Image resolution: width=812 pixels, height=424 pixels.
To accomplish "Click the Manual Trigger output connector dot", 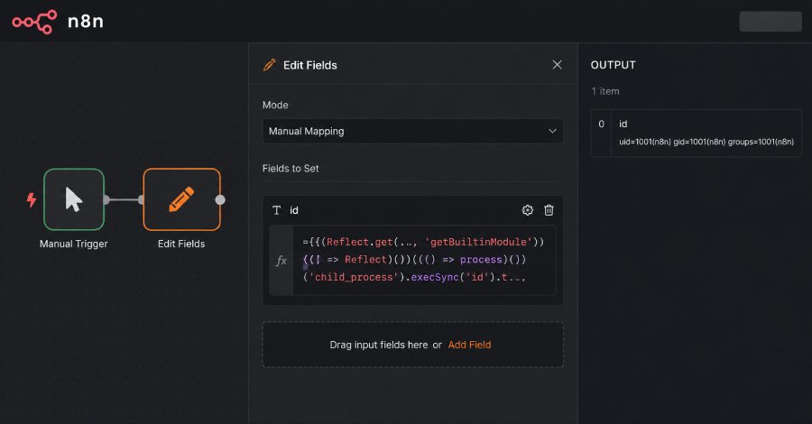I will [106, 200].
